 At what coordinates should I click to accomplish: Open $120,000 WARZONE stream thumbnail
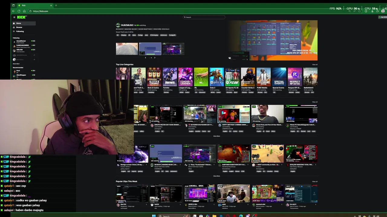pos(301,154)
